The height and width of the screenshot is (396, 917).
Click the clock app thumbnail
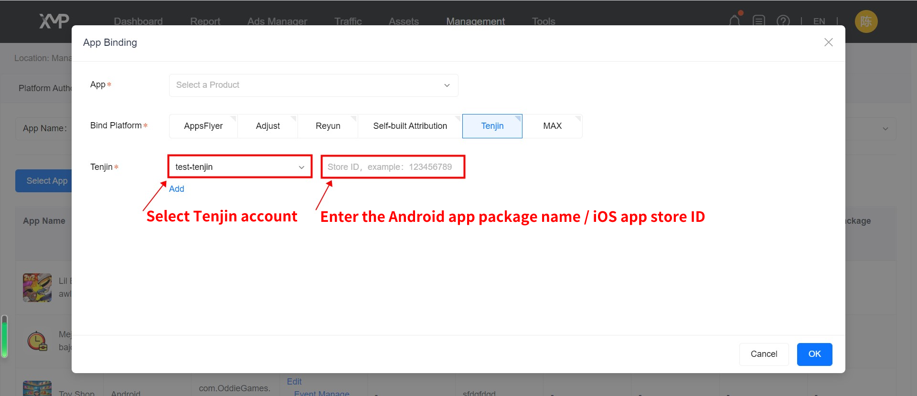37,341
